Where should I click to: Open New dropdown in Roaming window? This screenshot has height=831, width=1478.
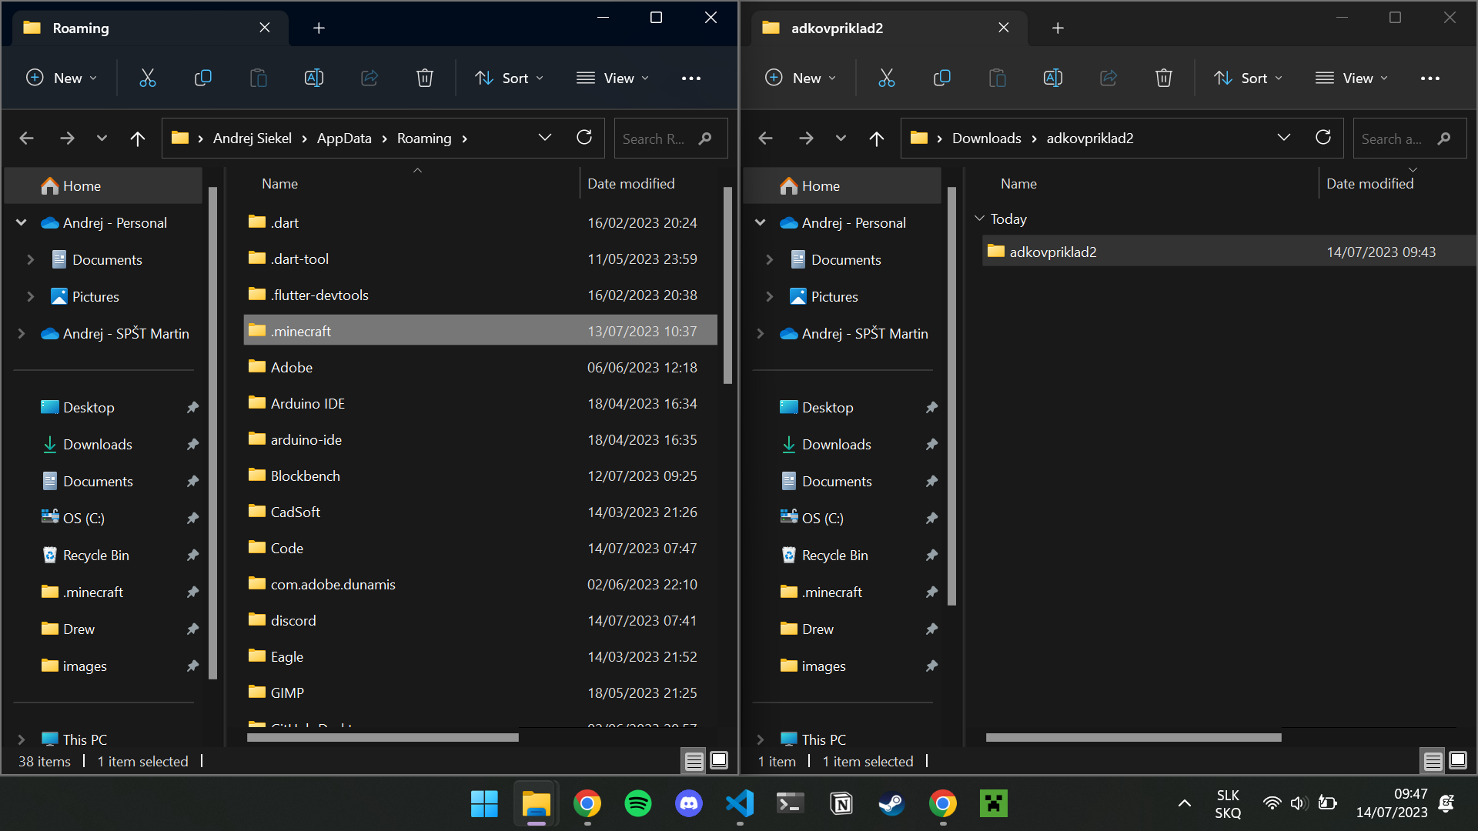[x=62, y=78]
